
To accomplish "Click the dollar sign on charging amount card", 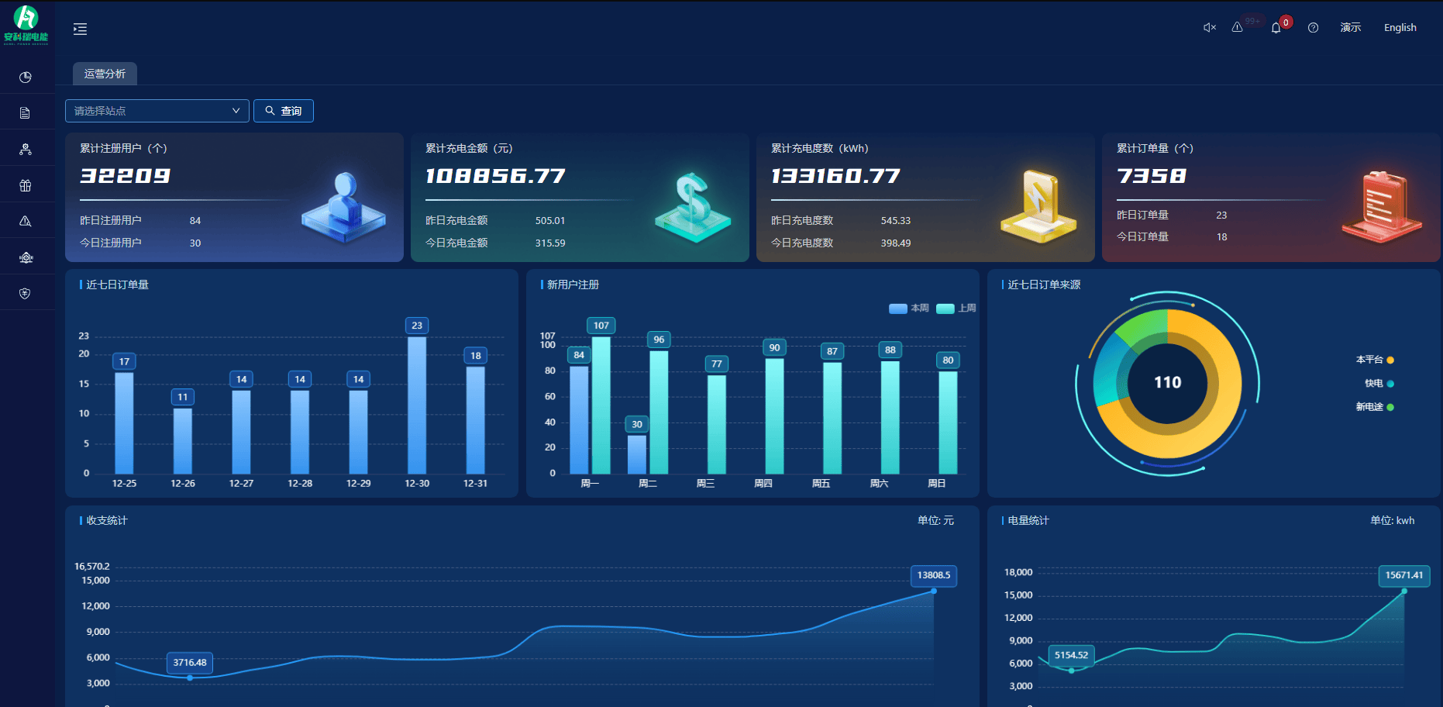I will [x=693, y=208].
